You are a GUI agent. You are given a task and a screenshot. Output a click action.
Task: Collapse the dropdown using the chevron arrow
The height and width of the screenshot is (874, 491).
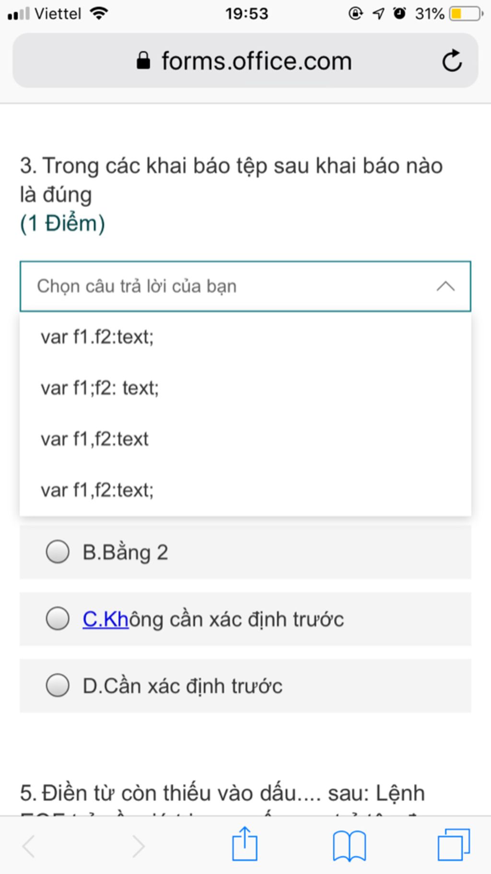[445, 286]
